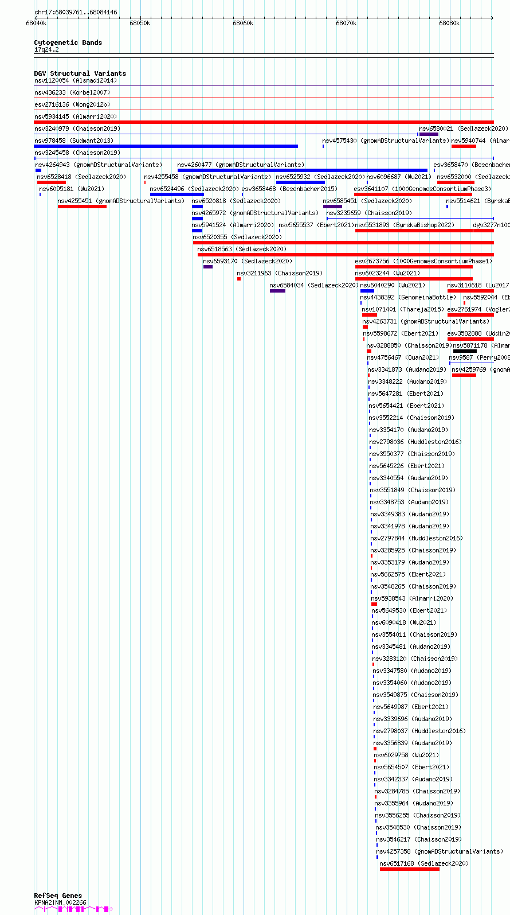Select the nsv436233 (Korbel2007) variant label

(x=72, y=92)
